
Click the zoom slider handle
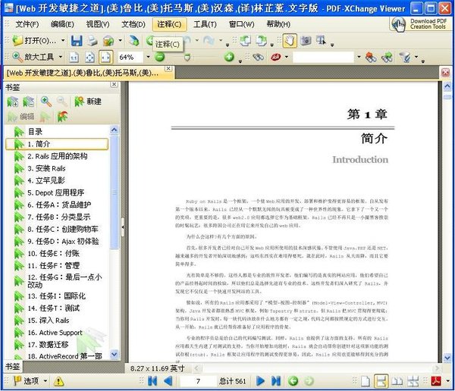(x=187, y=58)
